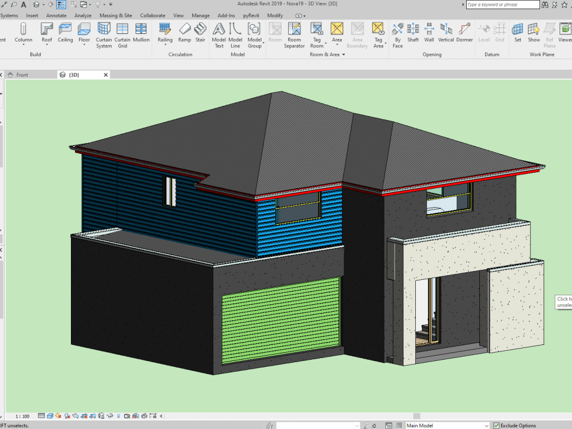
Task: Open the Model Text tool
Action: click(219, 35)
